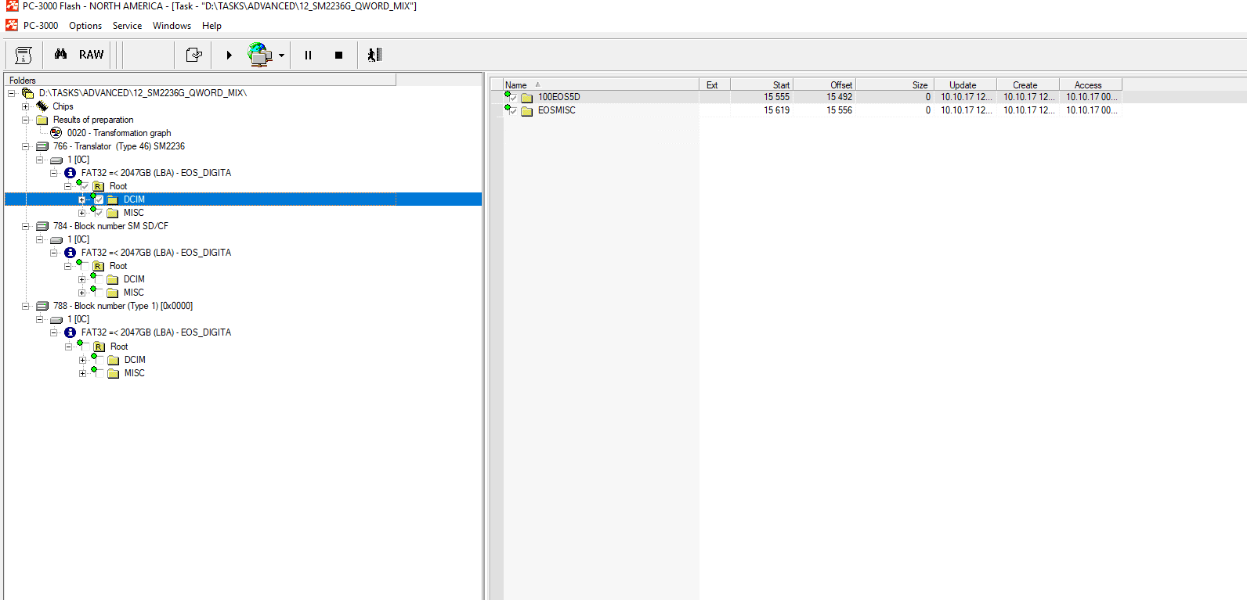Screen dimensions: 1247x600
Task: Stop the running process
Action: 338,56
